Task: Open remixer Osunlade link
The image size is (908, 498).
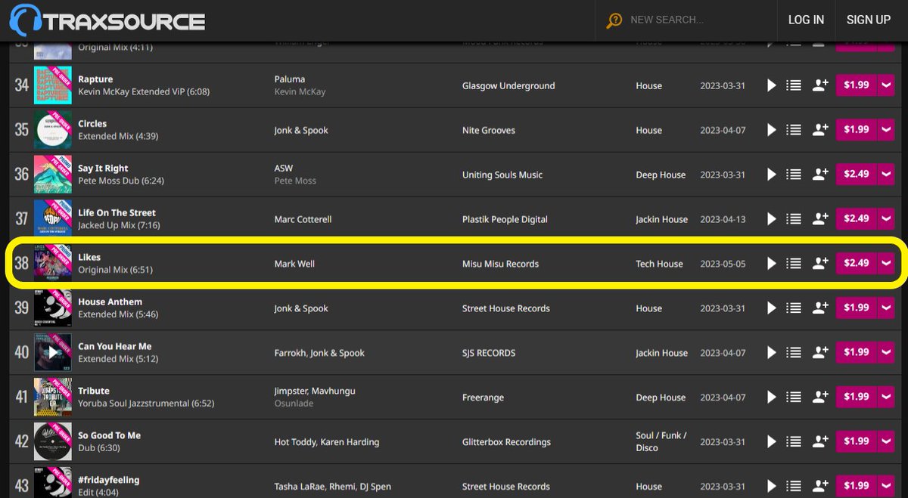Action: pos(293,404)
